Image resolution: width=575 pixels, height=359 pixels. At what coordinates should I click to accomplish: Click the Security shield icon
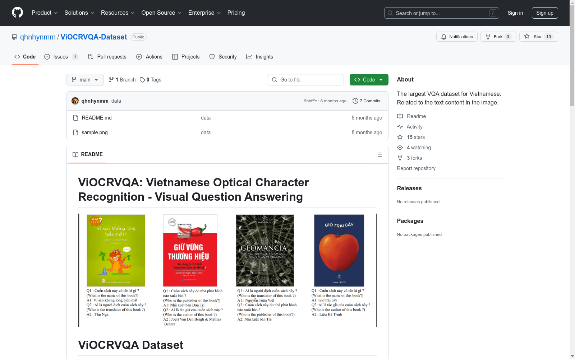(212, 57)
